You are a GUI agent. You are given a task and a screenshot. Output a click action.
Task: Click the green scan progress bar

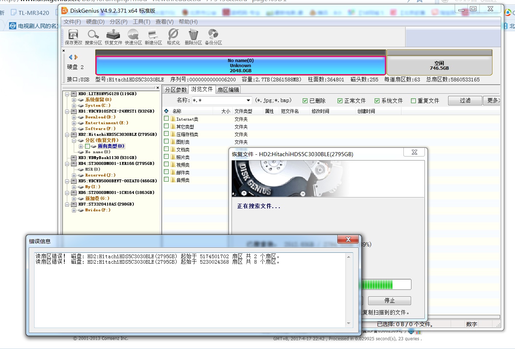386,284
